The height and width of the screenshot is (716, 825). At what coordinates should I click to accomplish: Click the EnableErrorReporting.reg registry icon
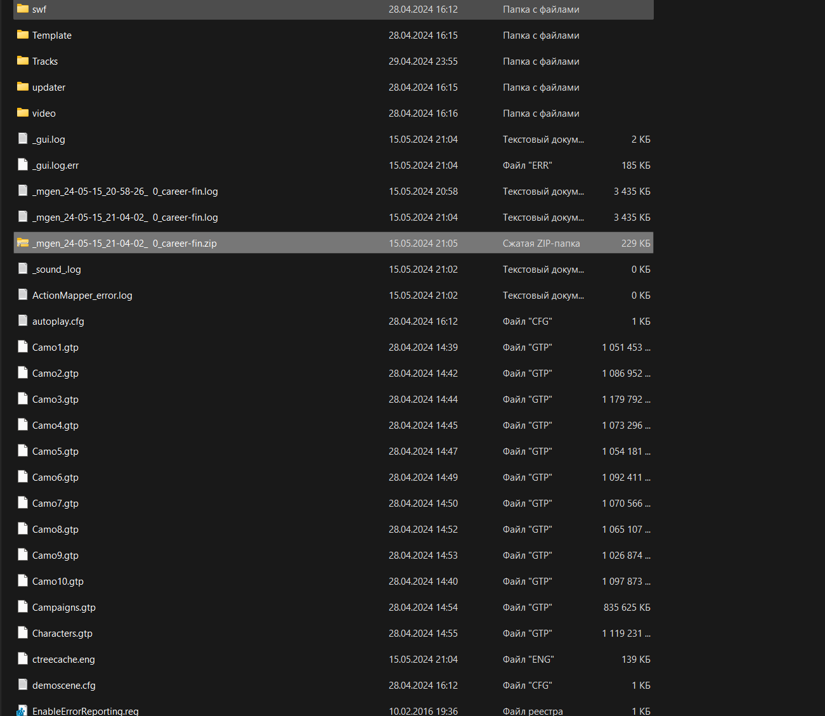tap(23, 711)
